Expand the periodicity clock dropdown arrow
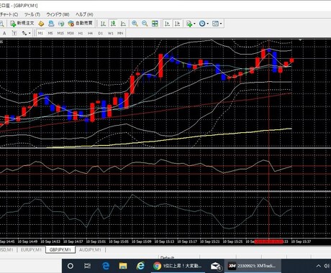The width and height of the screenshot is (331, 273). click(x=207, y=24)
